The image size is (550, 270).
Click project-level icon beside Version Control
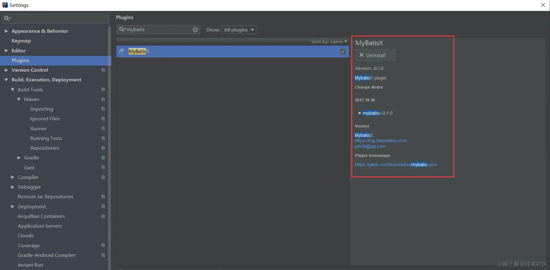103,70
